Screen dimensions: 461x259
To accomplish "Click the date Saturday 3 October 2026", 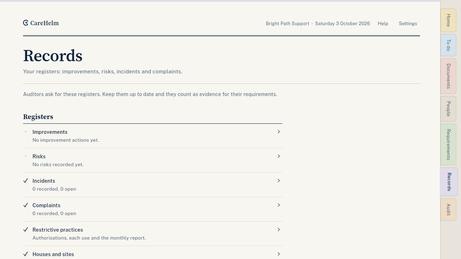I will tap(343, 23).
